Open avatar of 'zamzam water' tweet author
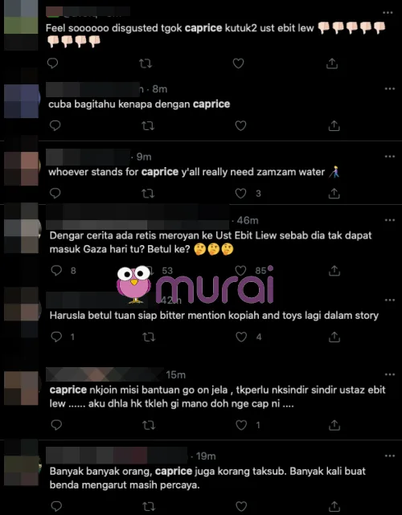The image size is (402, 515). pyautogui.click(x=22, y=169)
